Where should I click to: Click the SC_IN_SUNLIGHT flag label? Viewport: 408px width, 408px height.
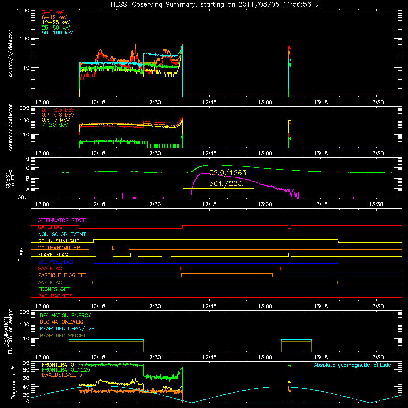click(59, 241)
